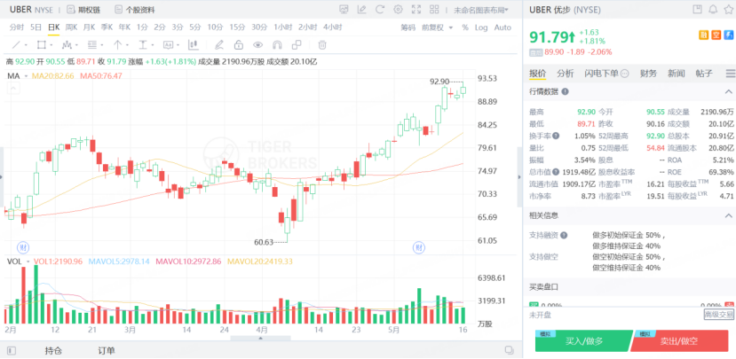Viewport: 736px width, 359px height.
Task: Click the clone drawings icon
Action: pyautogui.click(x=297, y=45)
